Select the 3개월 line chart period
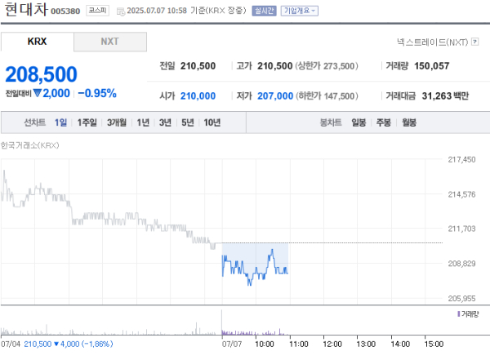Viewport: 490px width, 360px height. point(117,122)
